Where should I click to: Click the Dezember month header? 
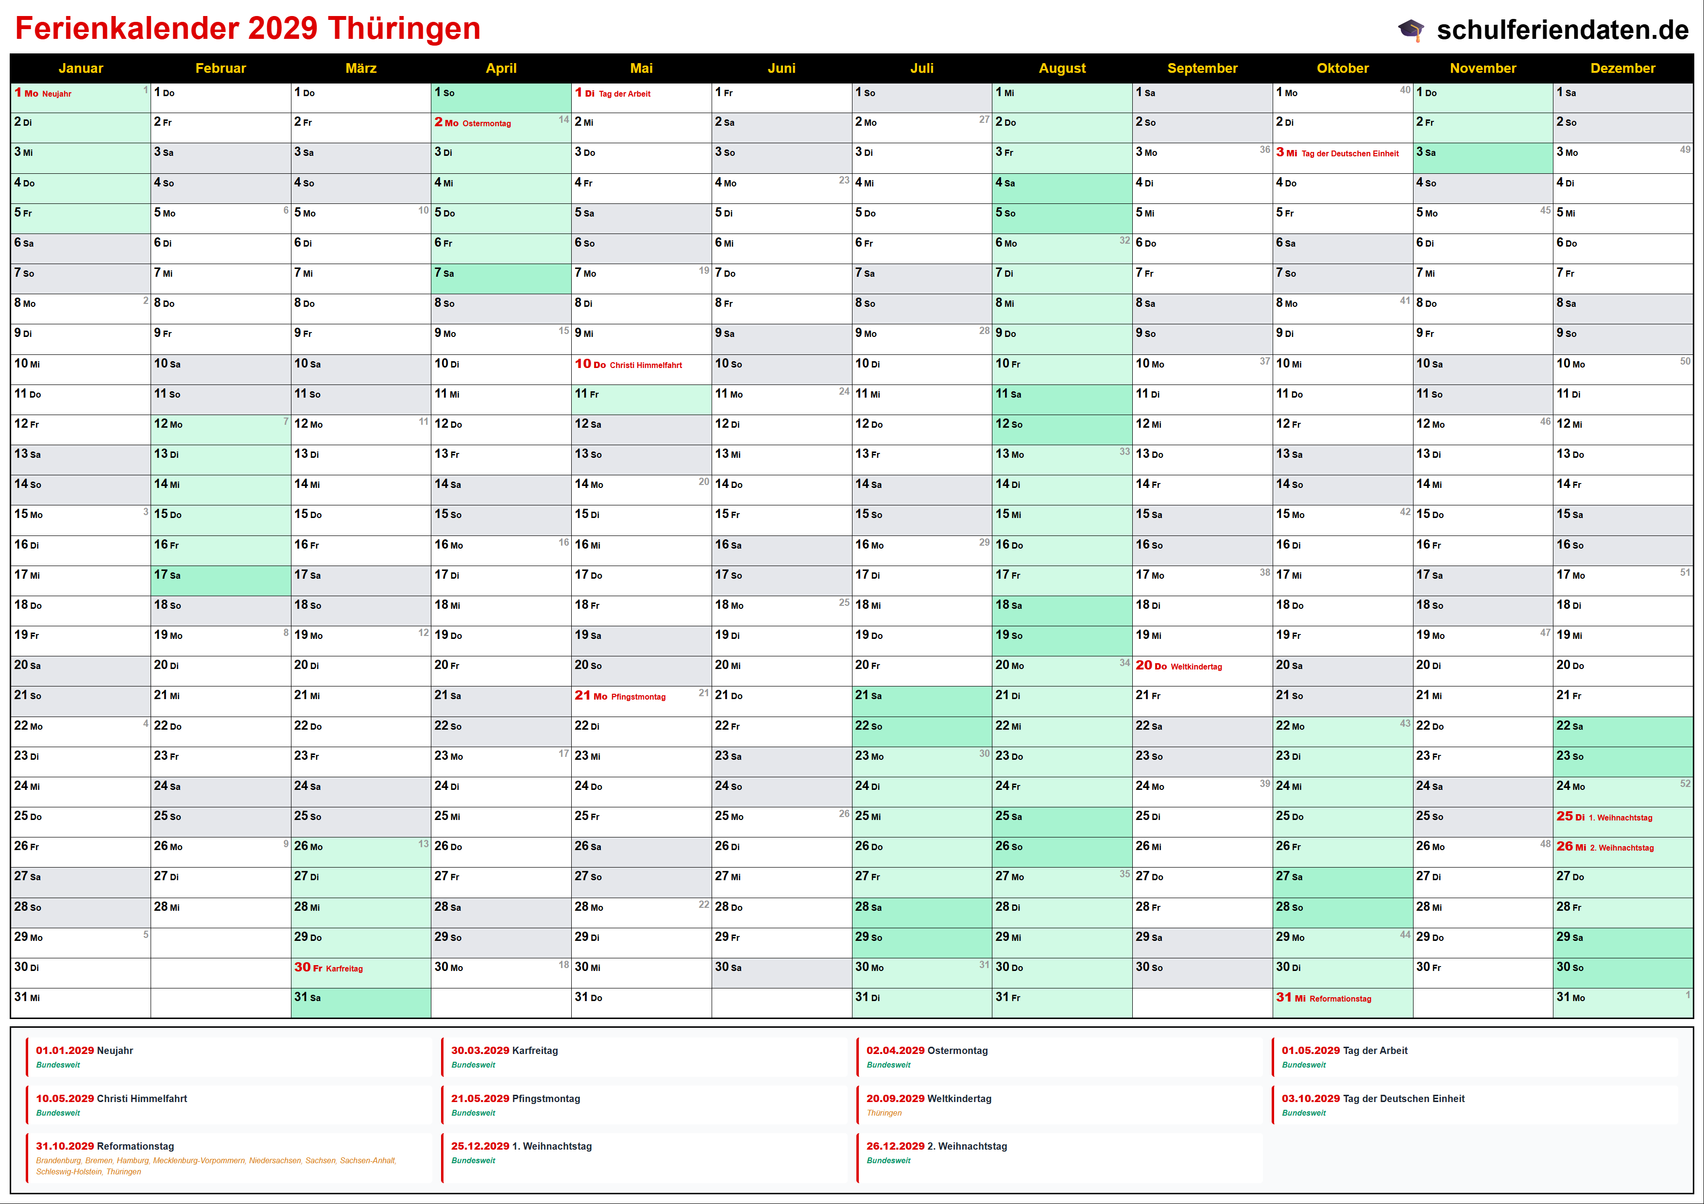(1622, 68)
